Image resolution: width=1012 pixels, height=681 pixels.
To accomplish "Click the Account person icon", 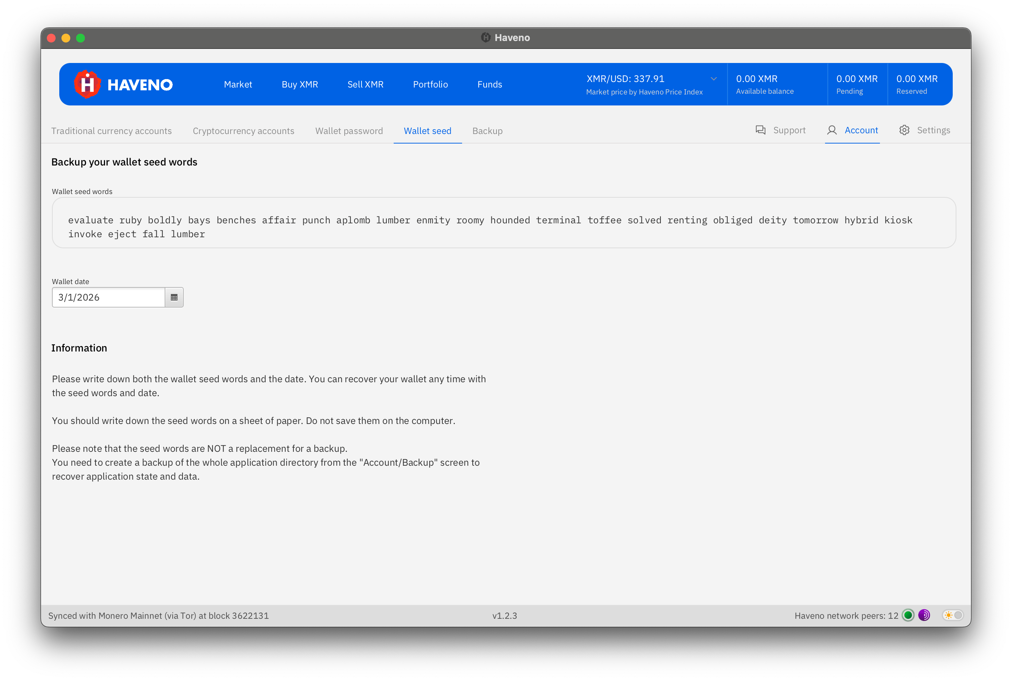I will 832,130.
